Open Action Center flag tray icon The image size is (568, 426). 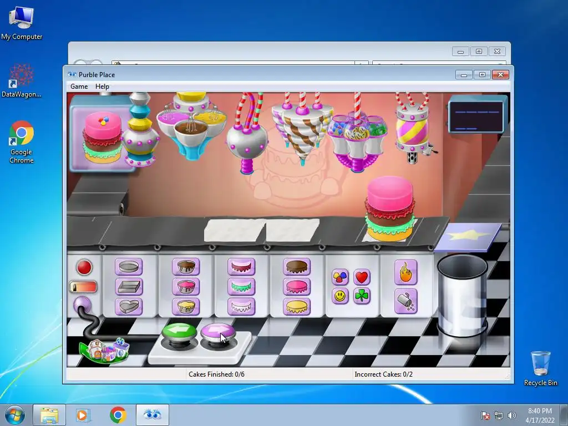[485, 415]
